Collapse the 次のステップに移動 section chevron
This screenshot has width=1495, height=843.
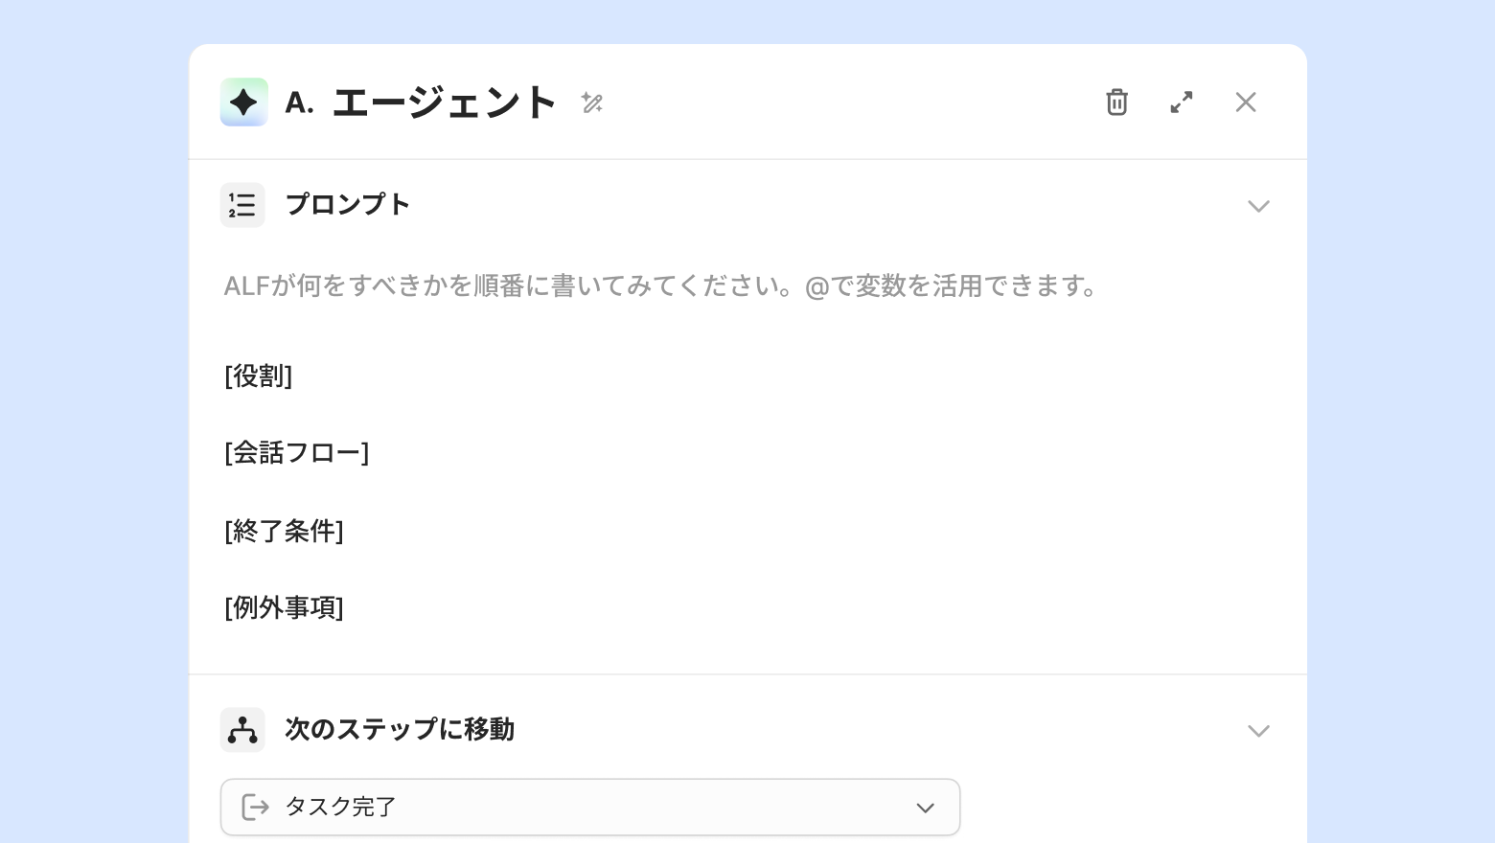(x=1258, y=731)
